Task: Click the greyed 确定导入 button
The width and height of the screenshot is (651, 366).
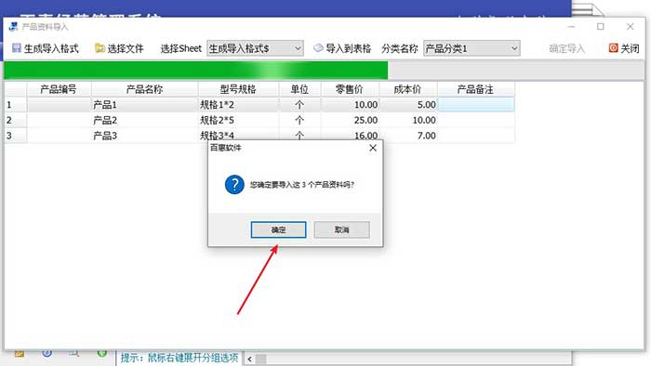Action: click(566, 48)
